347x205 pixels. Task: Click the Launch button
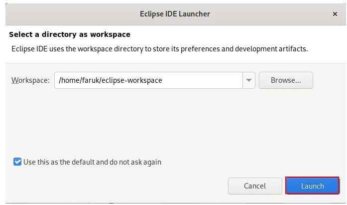point(312,186)
